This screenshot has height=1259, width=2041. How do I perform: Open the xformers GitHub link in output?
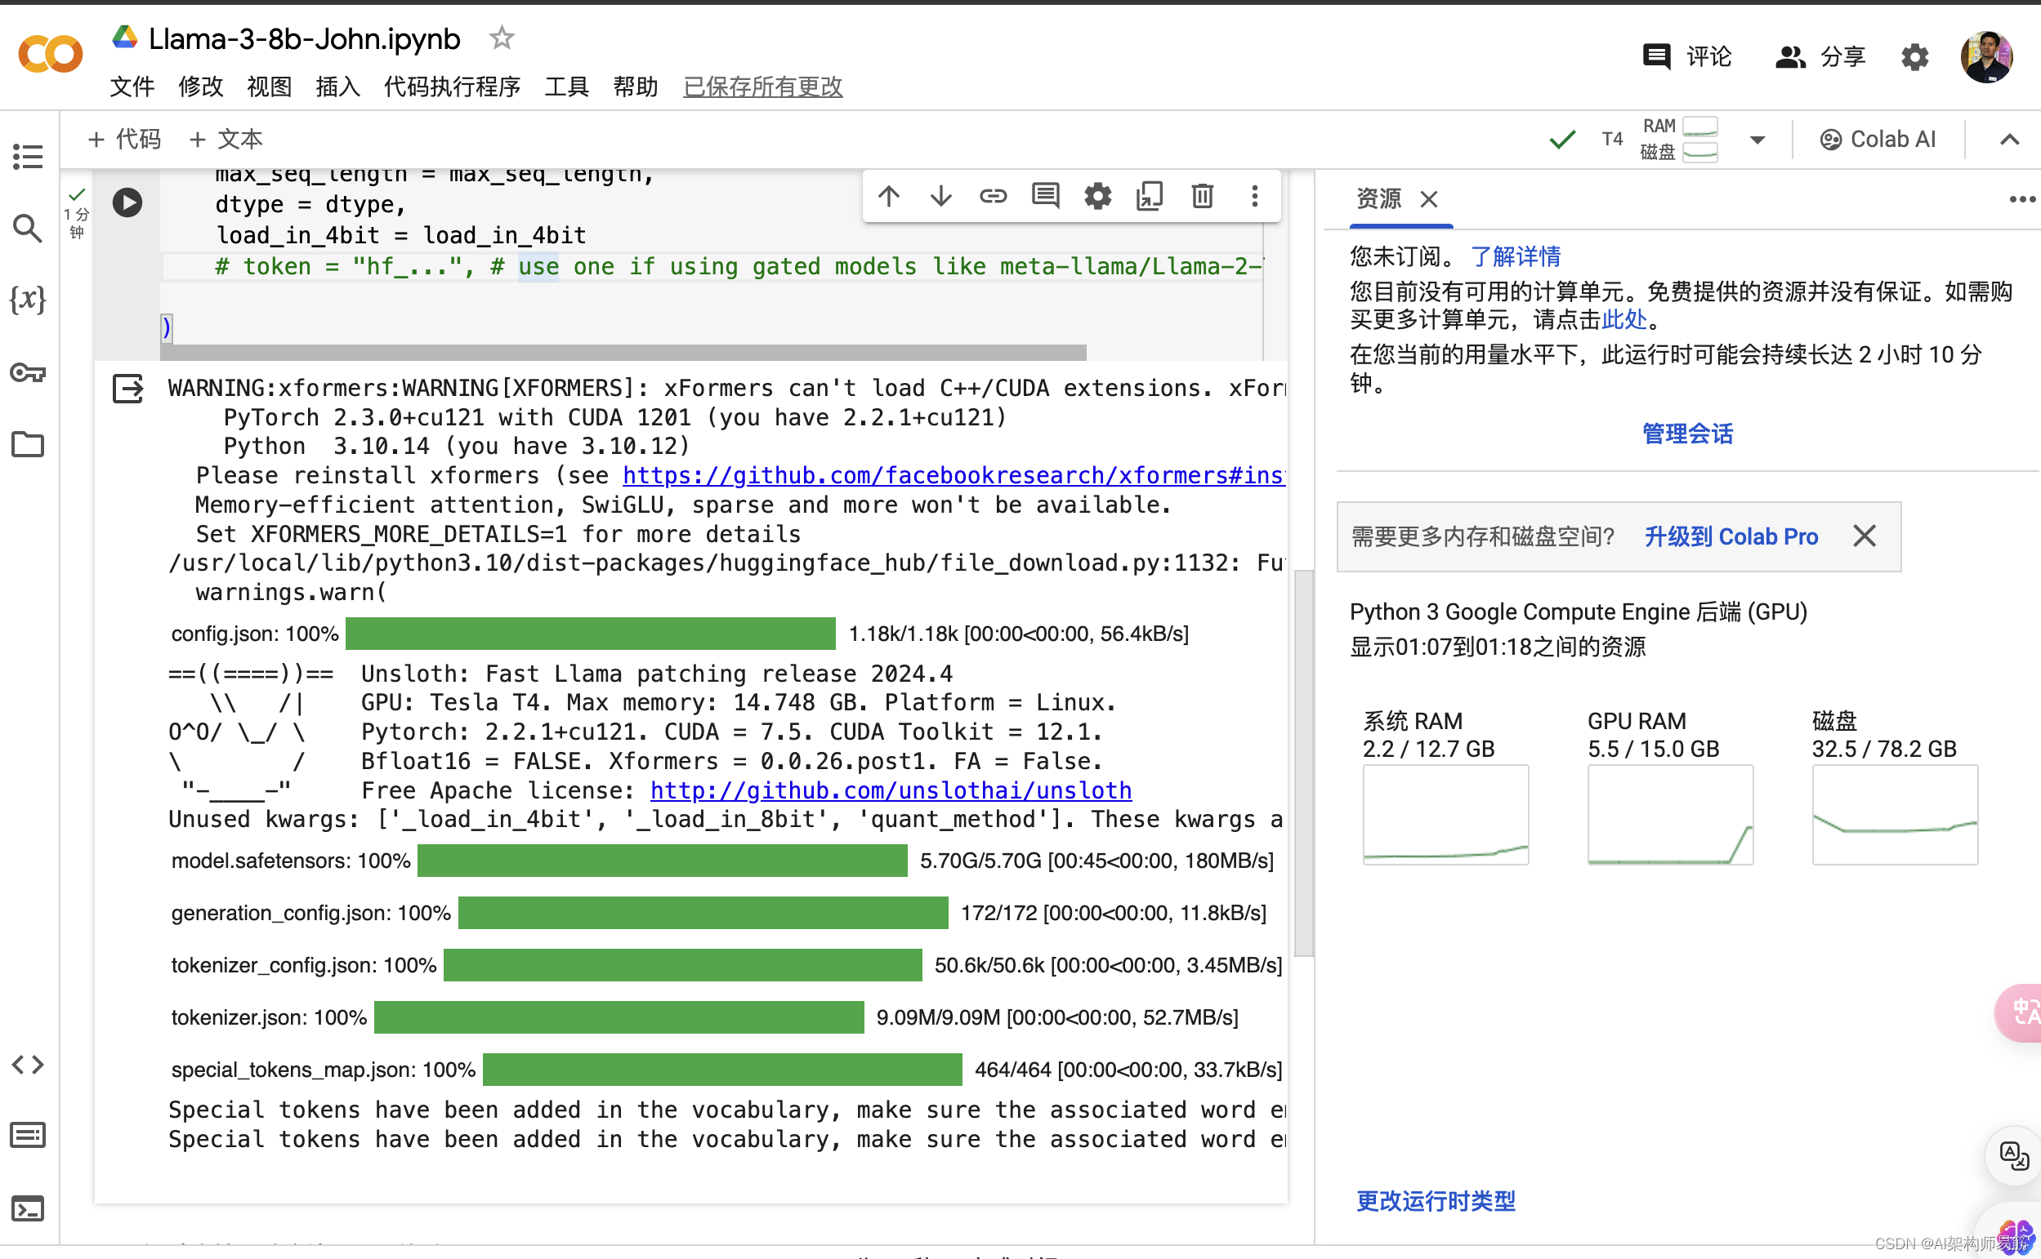(954, 475)
